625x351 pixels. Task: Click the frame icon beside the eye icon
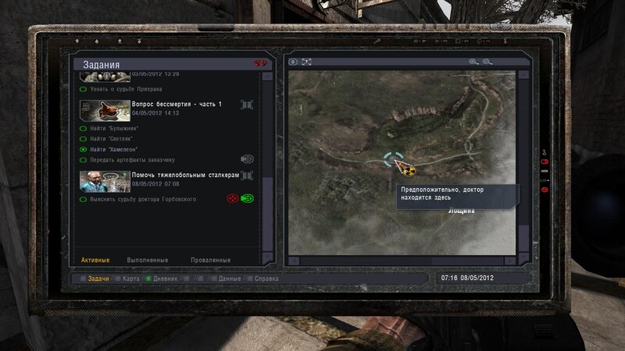tap(307, 62)
